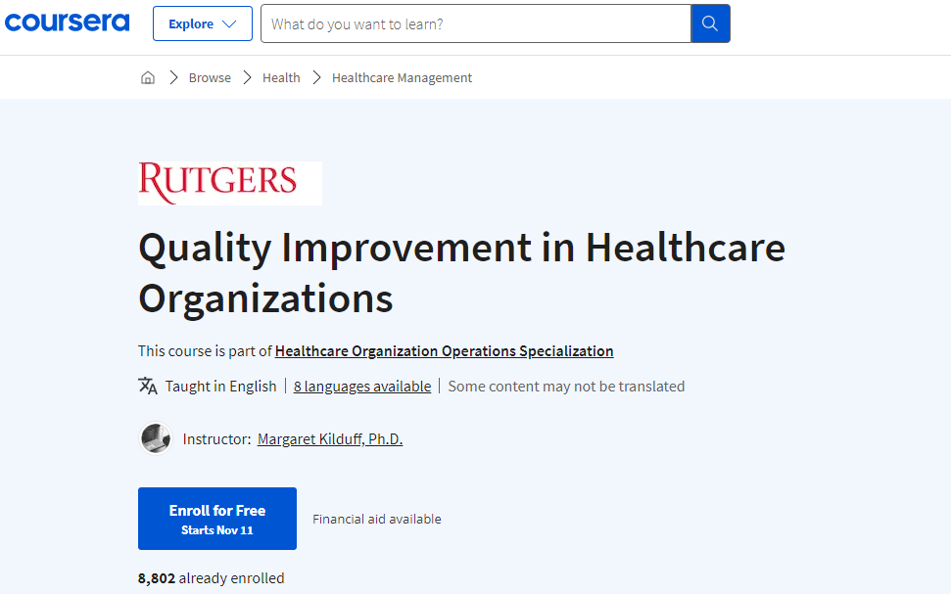Click the Healthcare Management breadcrumb entry
Image resolution: width=951 pixels, height=594 pixels.
tap(401, 76)
